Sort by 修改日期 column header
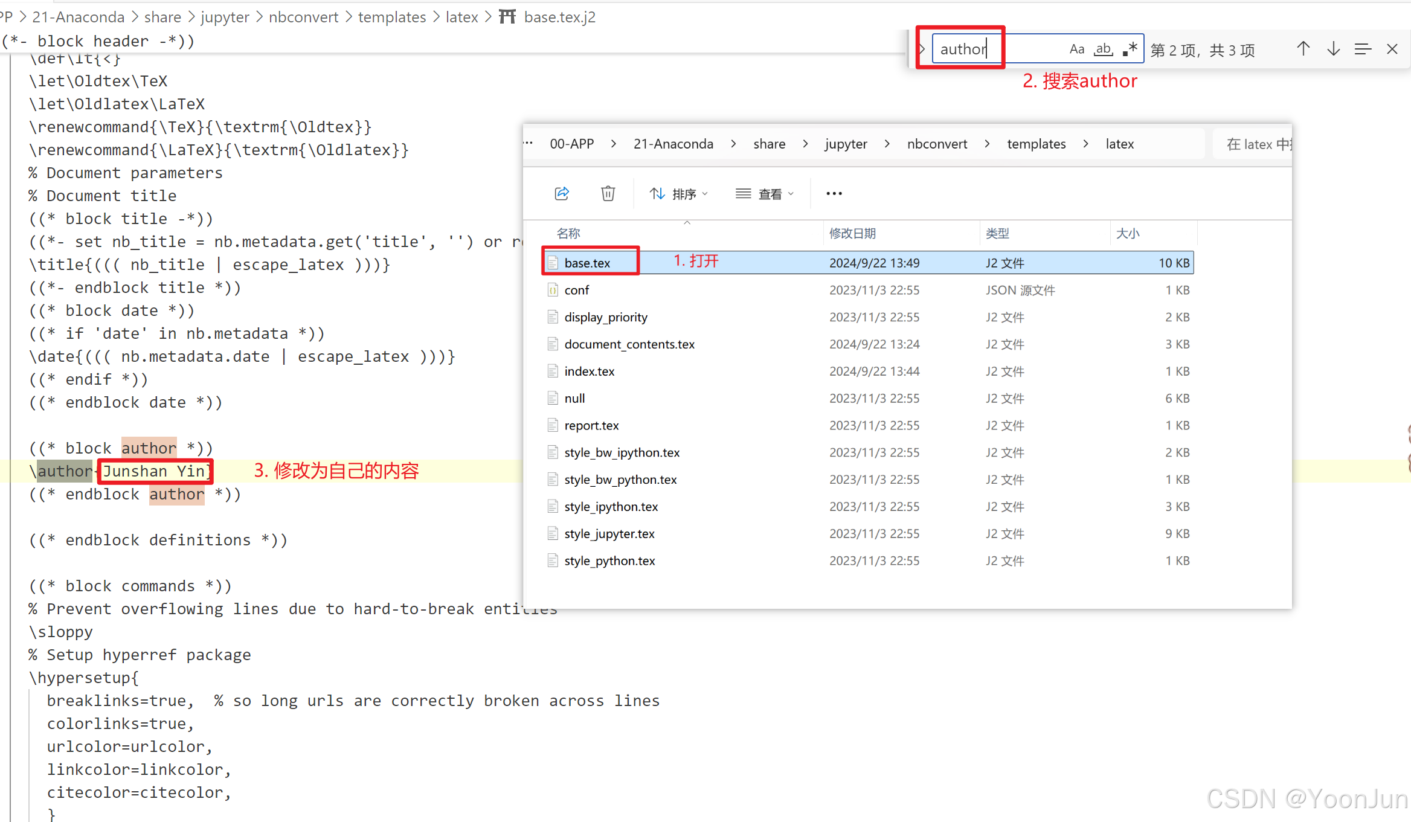This screenshot has width=1411, height=822. pos(852,233)
